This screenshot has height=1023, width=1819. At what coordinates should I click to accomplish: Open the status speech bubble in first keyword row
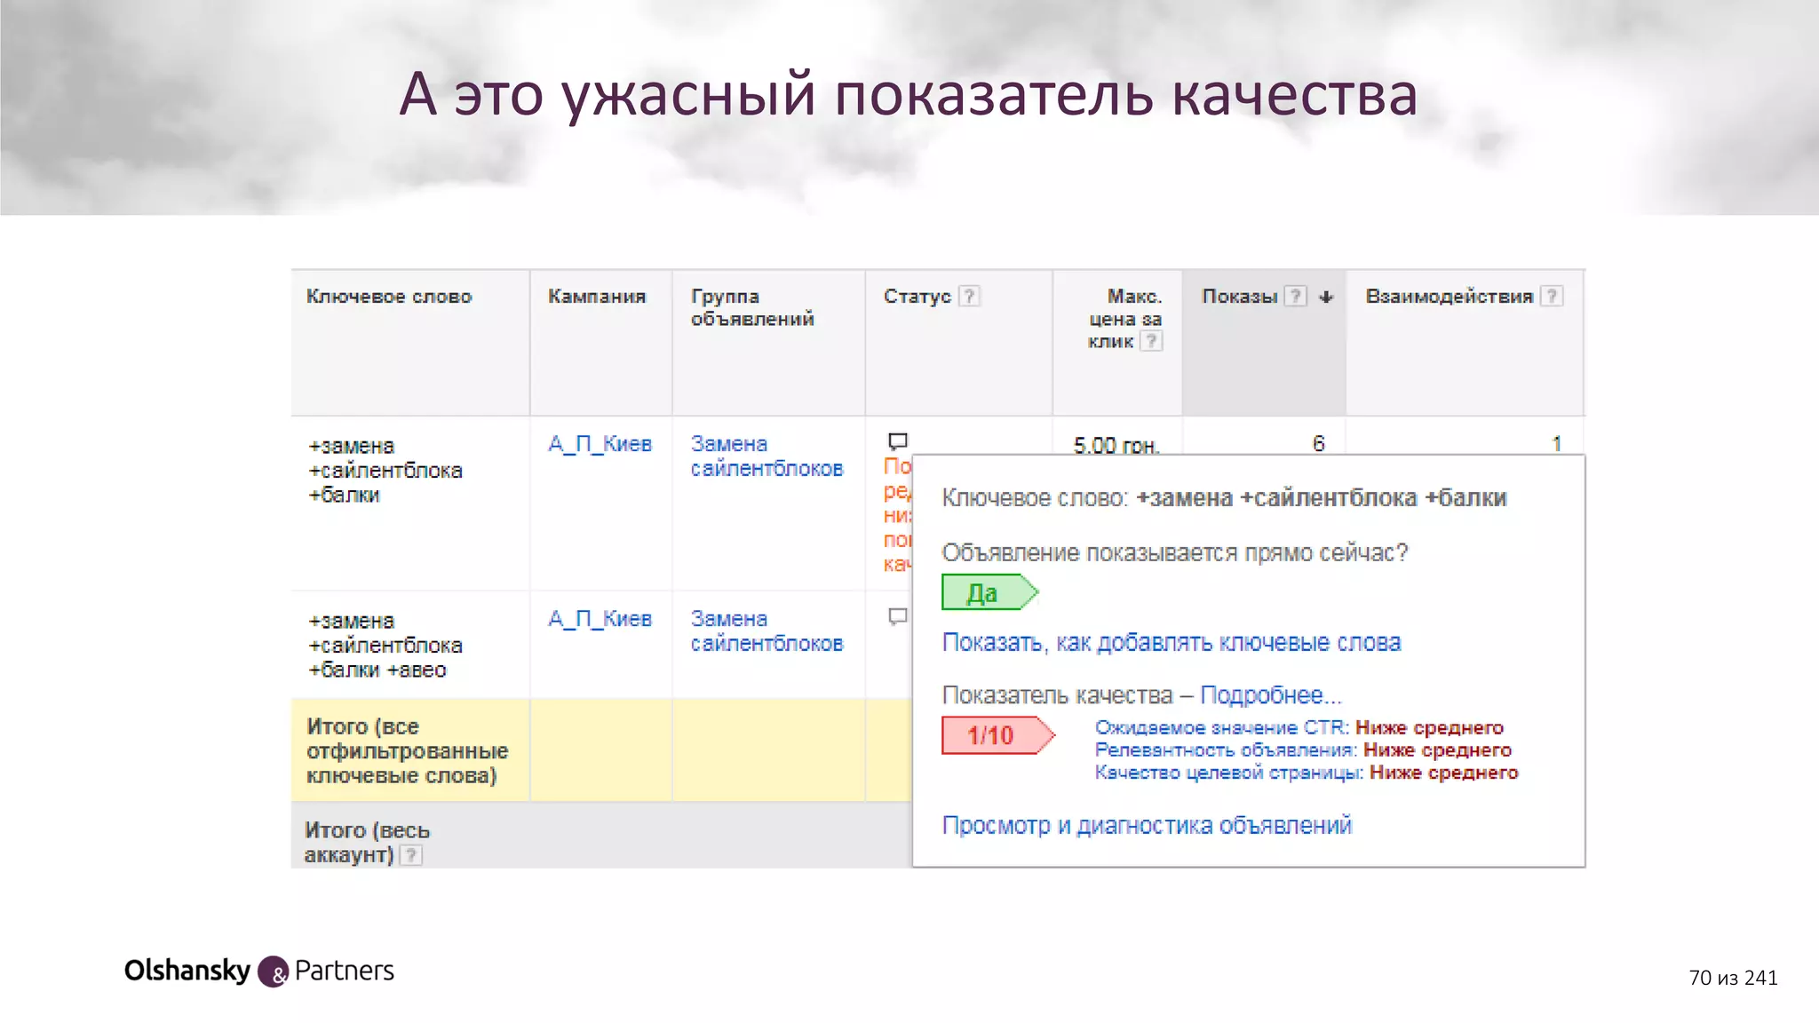(x=898, y=440)
